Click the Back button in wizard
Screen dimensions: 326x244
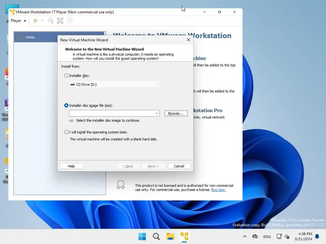(128, 166)
